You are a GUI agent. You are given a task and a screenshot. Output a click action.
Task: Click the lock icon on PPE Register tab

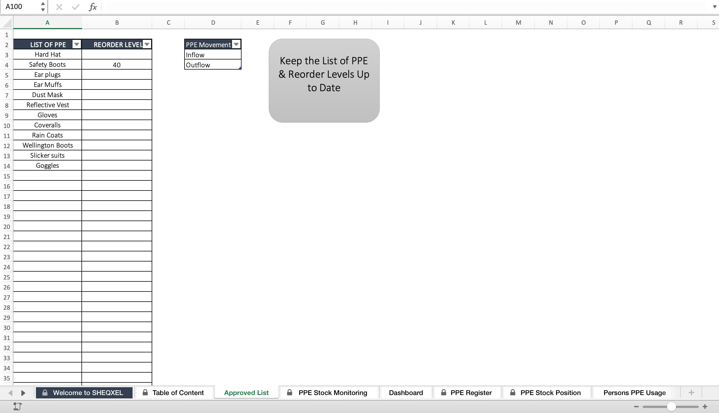443,392
